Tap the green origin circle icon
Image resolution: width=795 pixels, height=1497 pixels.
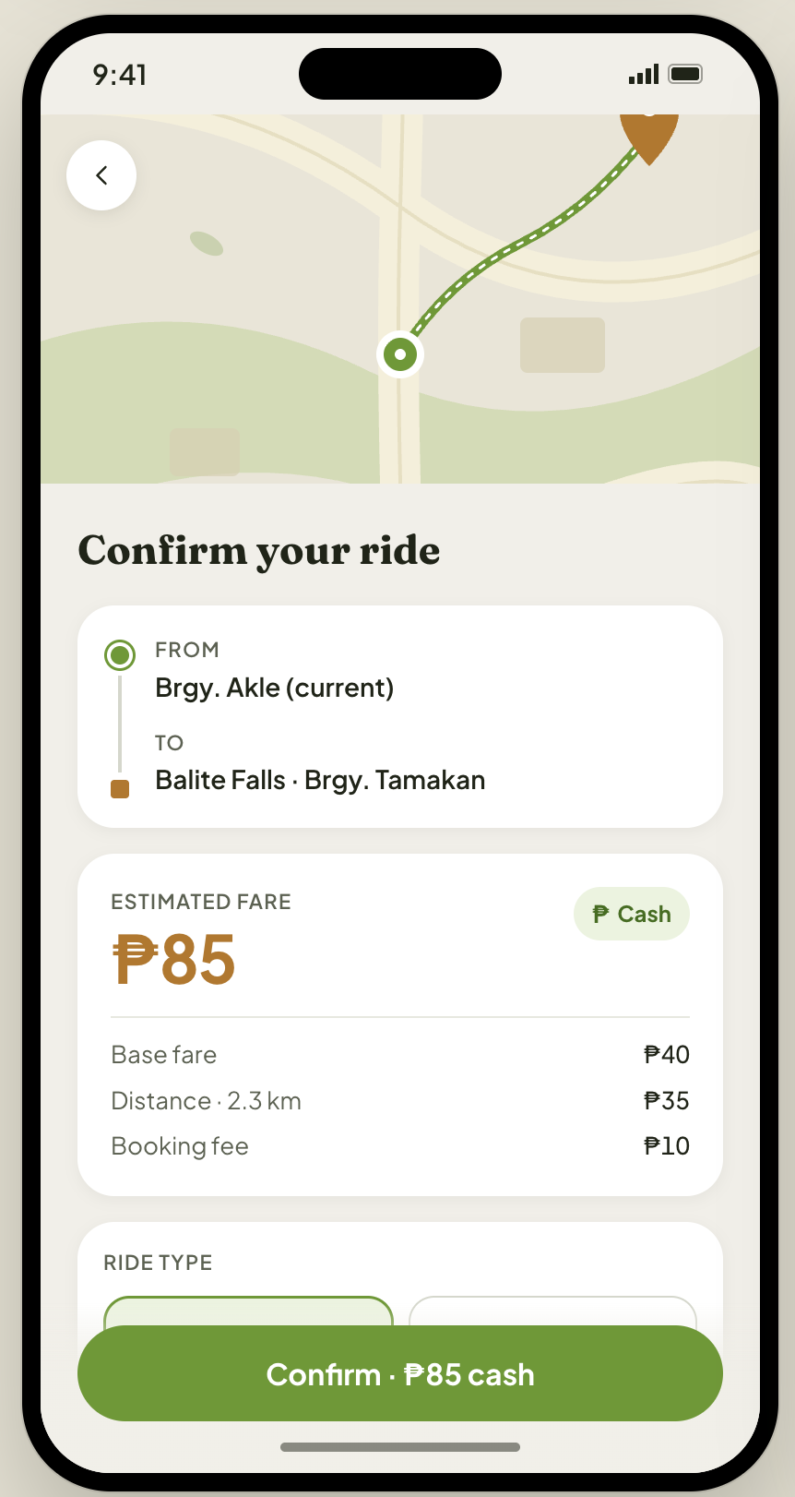tap(120, 655)
